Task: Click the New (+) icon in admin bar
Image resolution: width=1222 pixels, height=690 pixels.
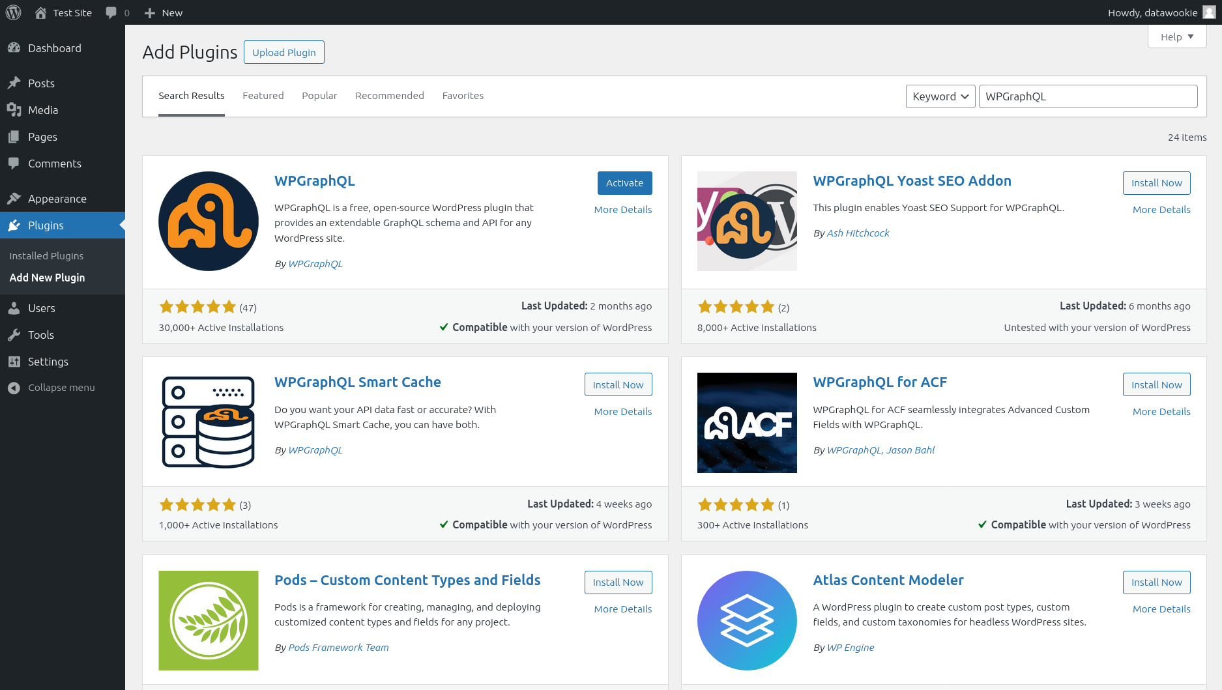Action: click(149, 12)
